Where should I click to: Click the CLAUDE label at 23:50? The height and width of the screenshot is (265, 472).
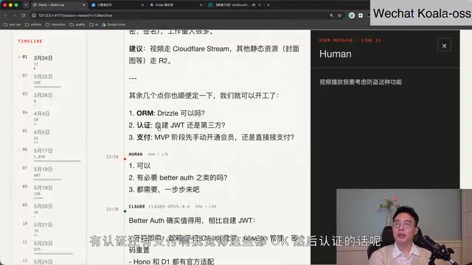pyautogui.click(x=137, y=206)
